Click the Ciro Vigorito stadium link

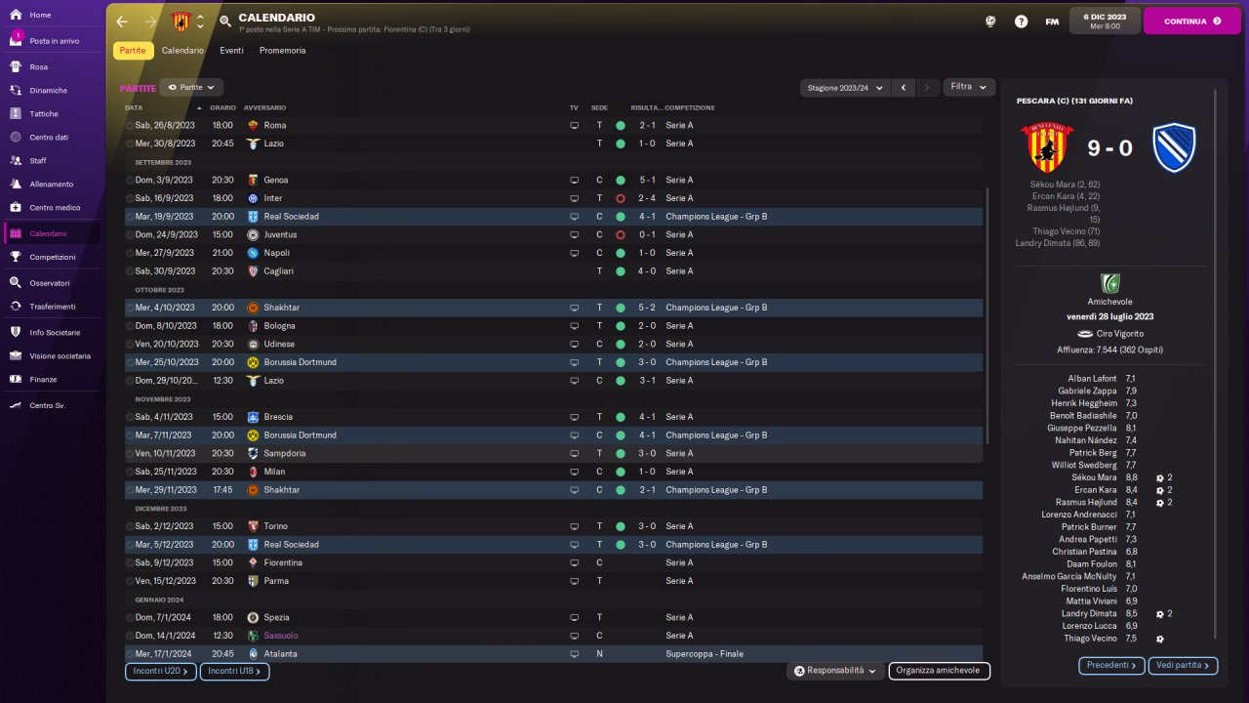point(1120,334)
